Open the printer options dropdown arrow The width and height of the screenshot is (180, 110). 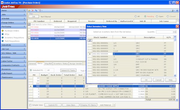click(175, 10)
